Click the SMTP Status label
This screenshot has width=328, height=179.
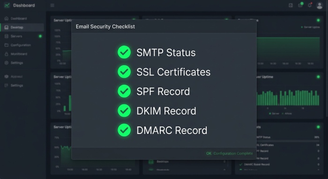(x=166, y=52)
